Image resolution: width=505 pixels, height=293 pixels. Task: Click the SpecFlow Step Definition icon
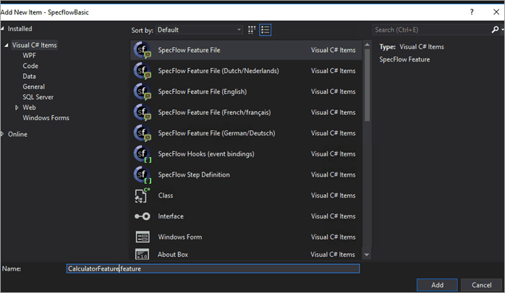143,175
